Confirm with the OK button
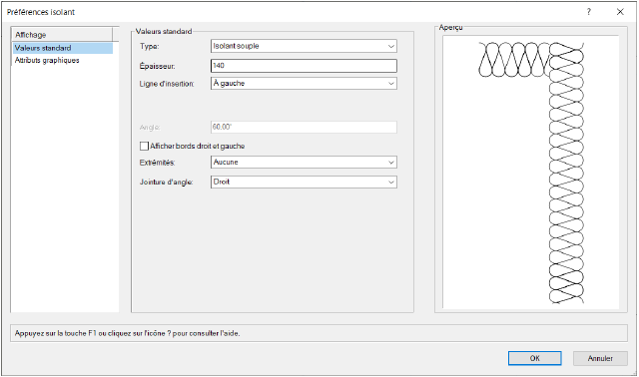 click(x=535, y=358)
